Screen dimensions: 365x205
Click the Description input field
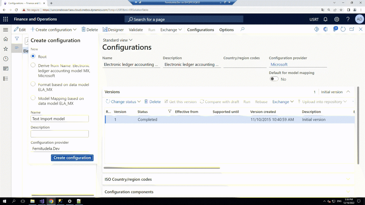60,134
